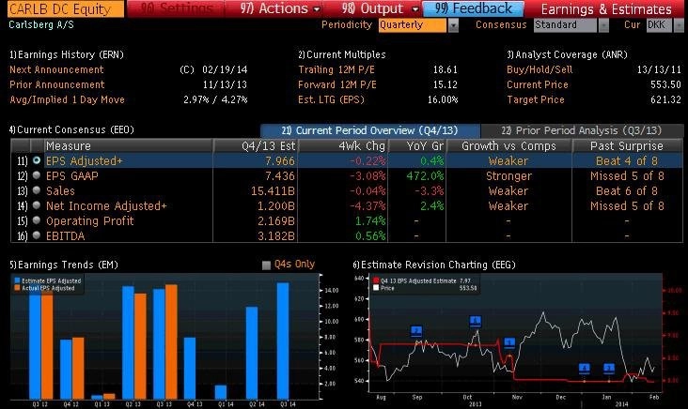688x409 pixels.
Task: Click the Operating Profit value 2.169B
Action: (276, 220)
